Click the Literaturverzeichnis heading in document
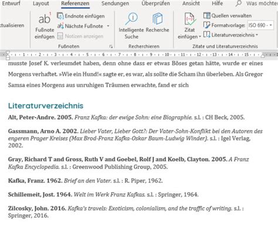The width and height of the screenshot is (278, 228). (46, 106)
